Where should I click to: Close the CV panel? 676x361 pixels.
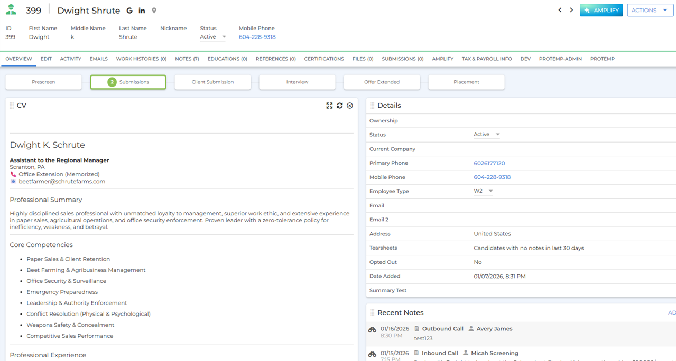tap(350, 106)
